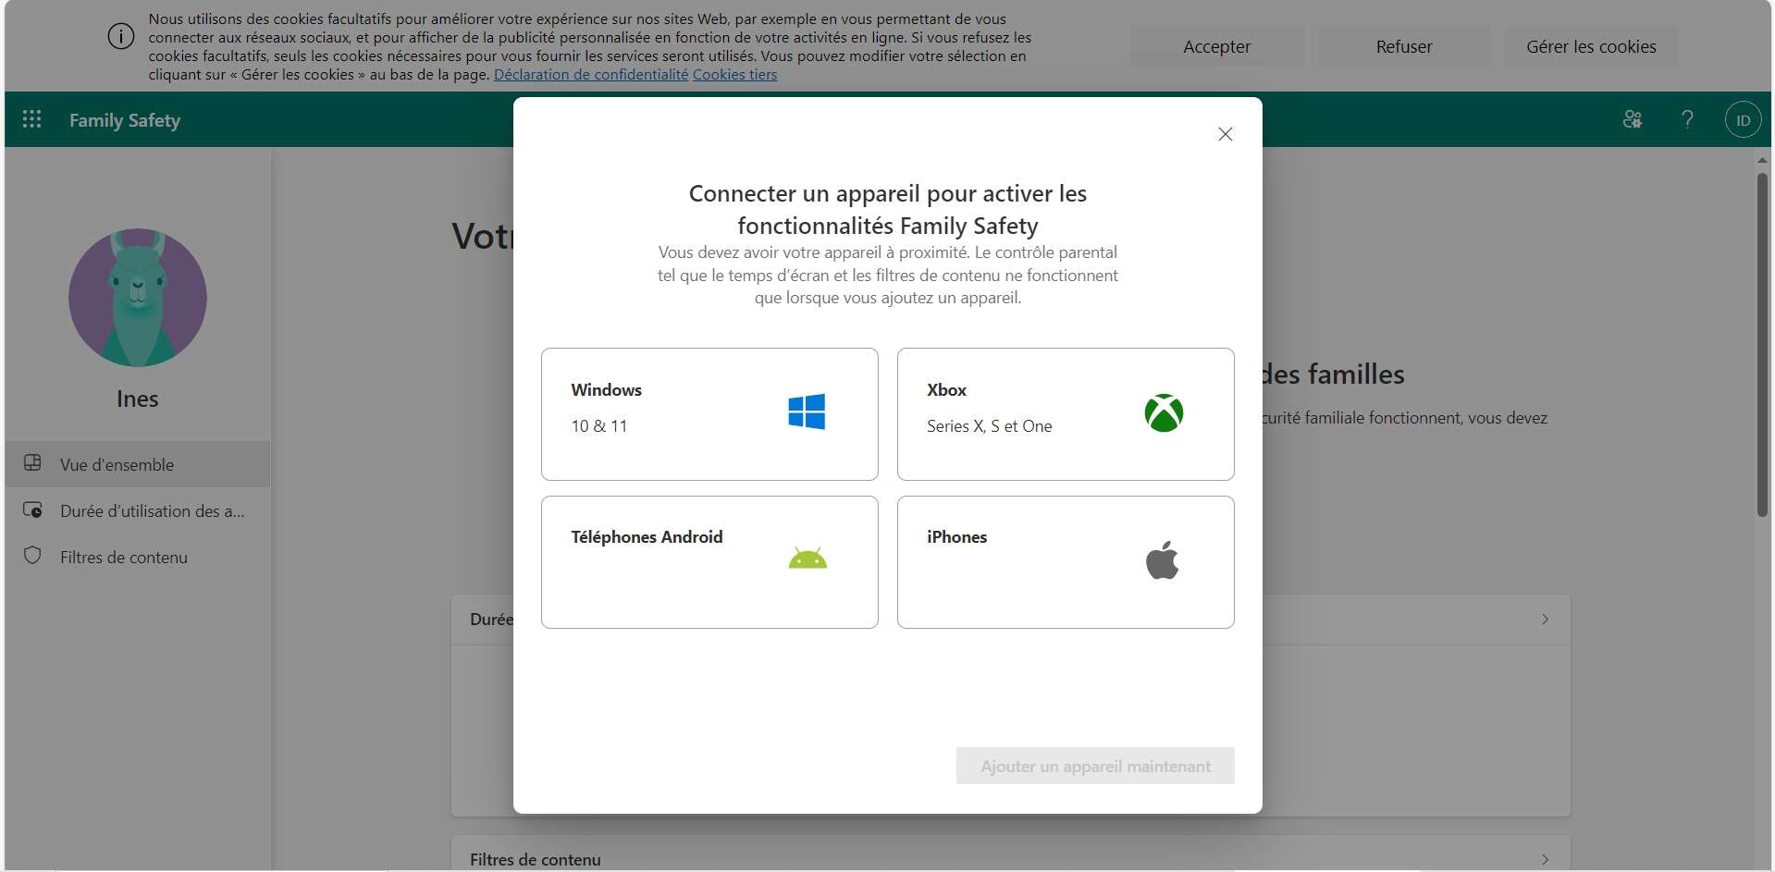The image size is (1775, 872).
Task: Pick the iPhones device card
Action: tap(1066, 562)
